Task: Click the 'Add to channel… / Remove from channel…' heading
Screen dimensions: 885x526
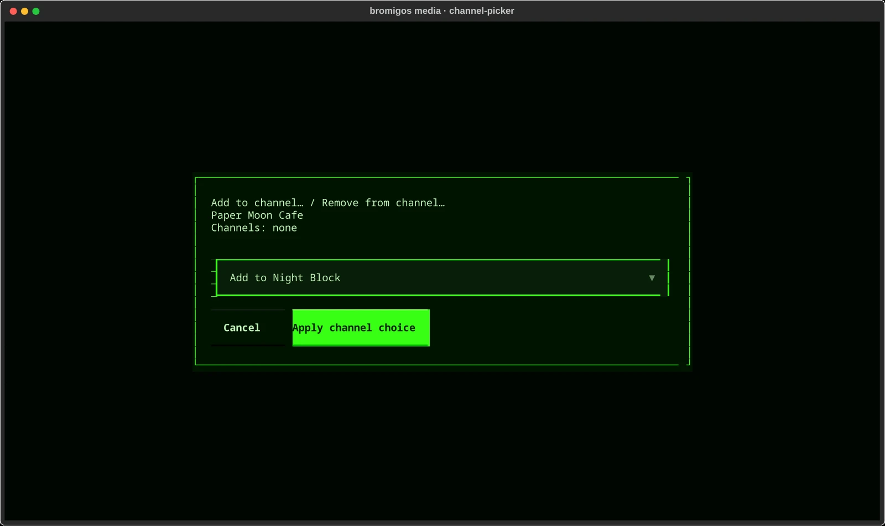Action: (328, 203)
